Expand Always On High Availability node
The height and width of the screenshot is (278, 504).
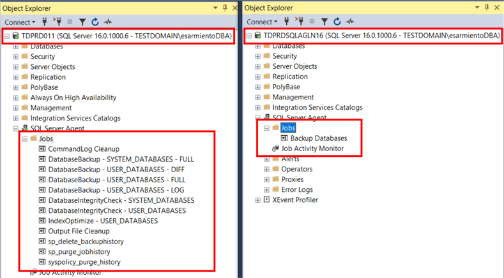point(15,98)
